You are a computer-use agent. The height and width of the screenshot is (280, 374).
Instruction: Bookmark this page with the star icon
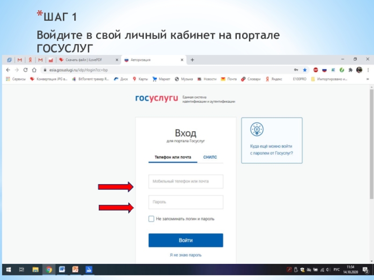pos(304,70)
